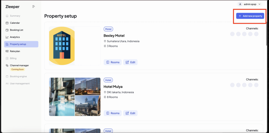
Task: Open Rooms for Bexley Motel
Action: (x=113, y=62)
